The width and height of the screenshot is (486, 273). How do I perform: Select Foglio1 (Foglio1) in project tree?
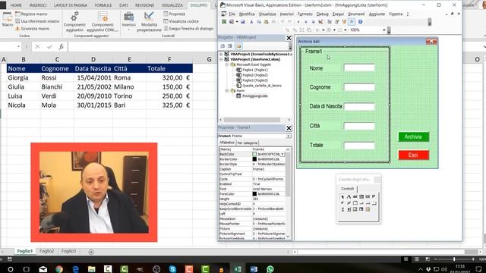[255, 70]
